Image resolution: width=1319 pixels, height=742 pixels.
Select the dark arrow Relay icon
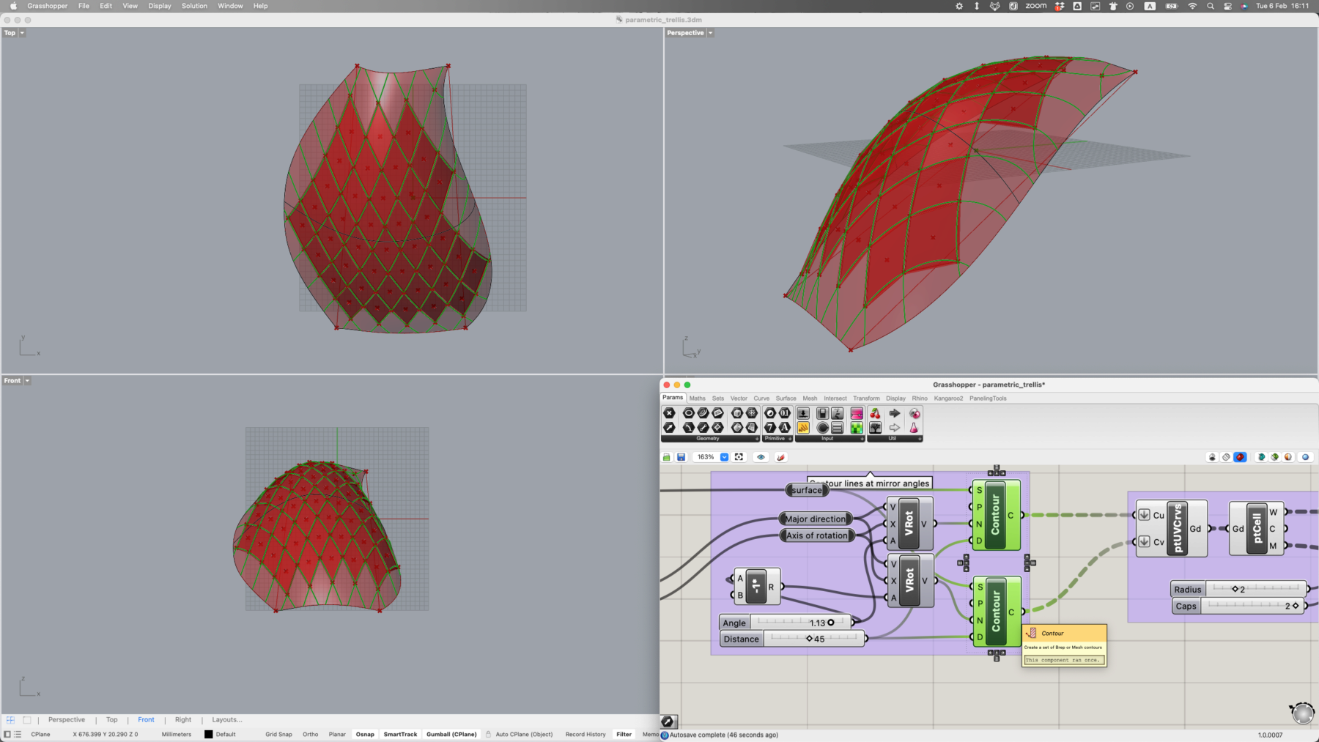895,413
